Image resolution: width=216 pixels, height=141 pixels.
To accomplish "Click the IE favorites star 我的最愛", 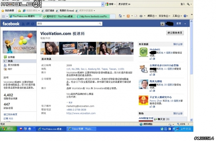I will 8,10.
